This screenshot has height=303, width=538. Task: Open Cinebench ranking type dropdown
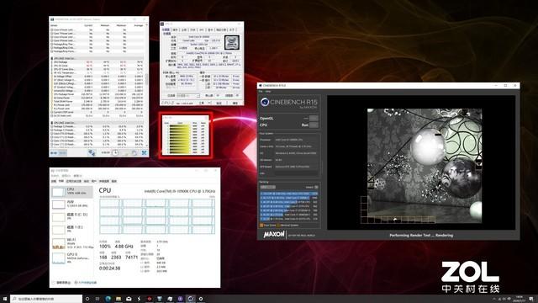tap(268, 187)
